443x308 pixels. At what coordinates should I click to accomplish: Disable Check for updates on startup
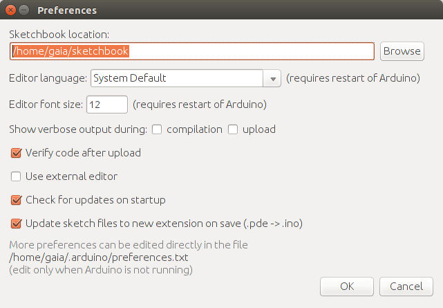coord(17,200)
